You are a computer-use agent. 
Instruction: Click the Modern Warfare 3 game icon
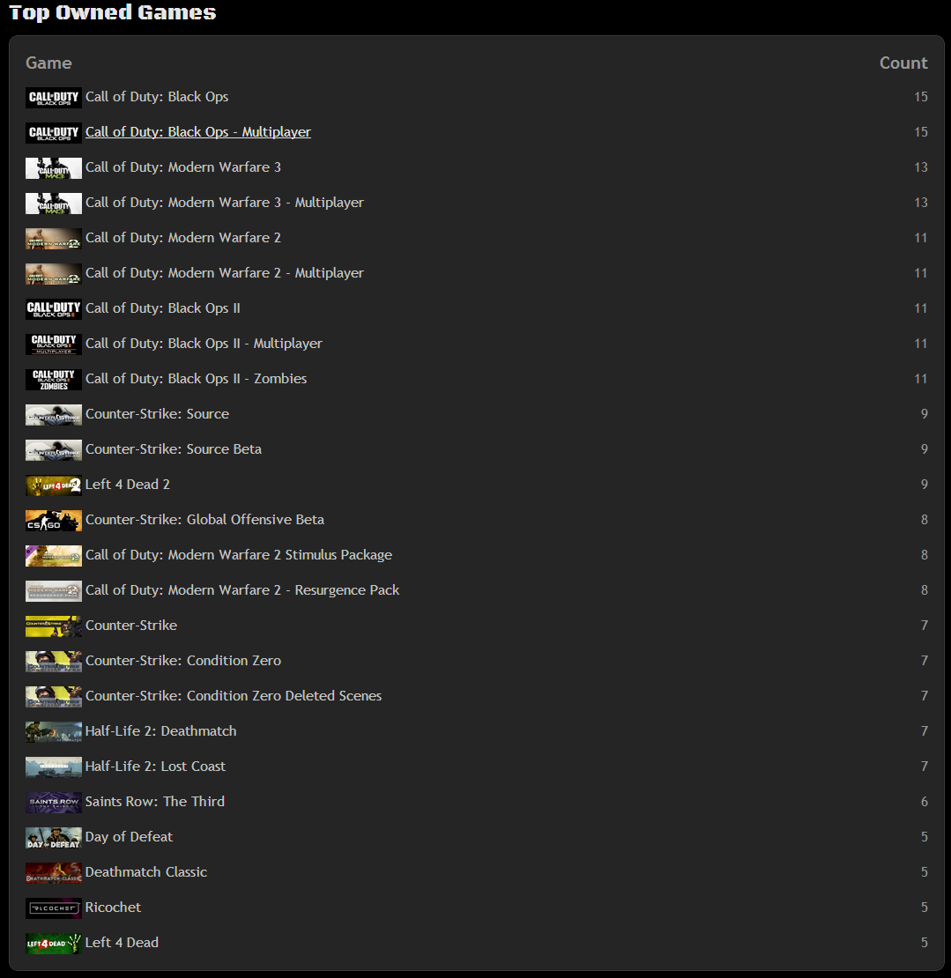pos(54,167)
